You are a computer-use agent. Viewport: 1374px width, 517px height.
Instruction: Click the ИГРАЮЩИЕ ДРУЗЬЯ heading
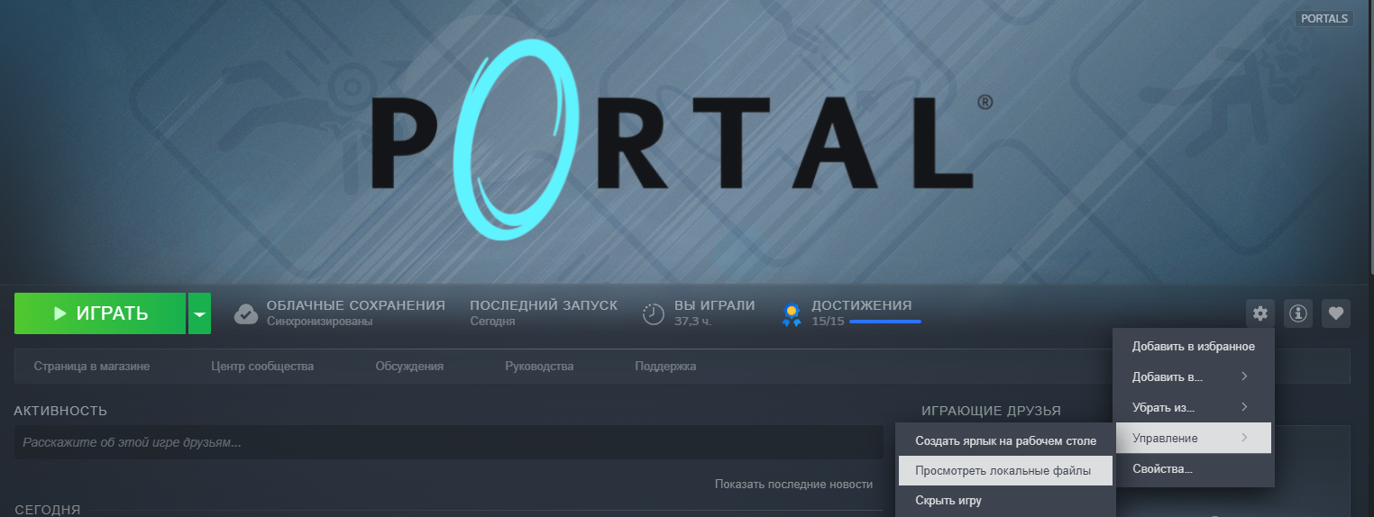coord(991,411)
